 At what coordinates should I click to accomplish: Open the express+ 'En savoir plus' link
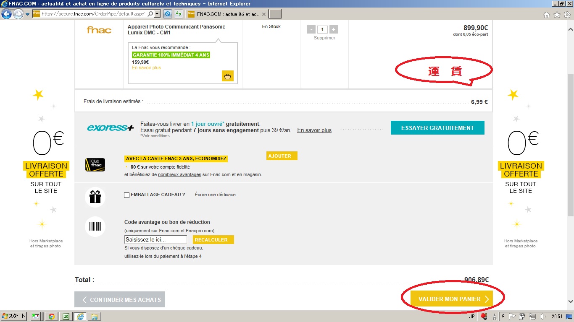click(x=314, y=130)
